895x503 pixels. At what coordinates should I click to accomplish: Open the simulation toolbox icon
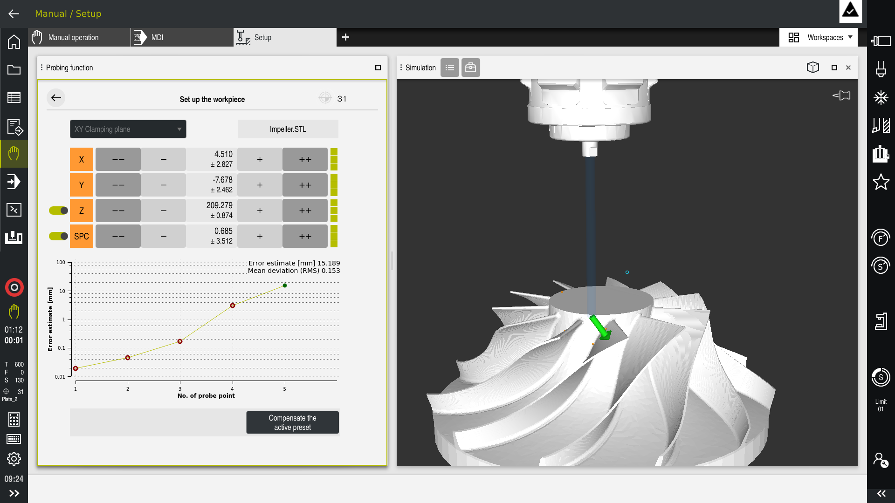click(x=471, y=68)
